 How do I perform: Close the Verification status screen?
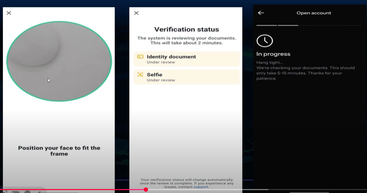[x=136, y=13]
